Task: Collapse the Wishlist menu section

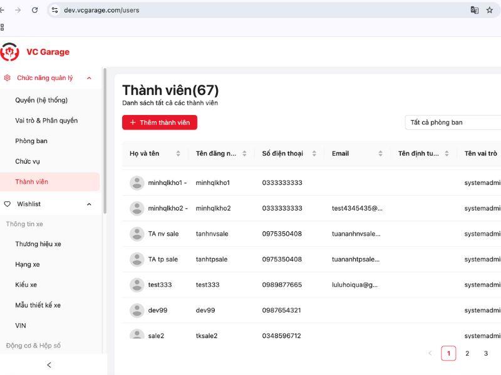Action: click(89, 204)
